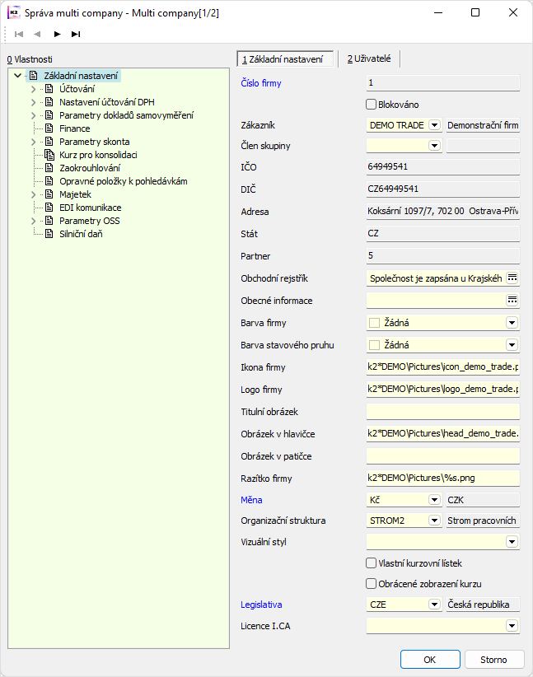
Task: Click the document icon beside EDI komunikace
Action: pos(49,208)
